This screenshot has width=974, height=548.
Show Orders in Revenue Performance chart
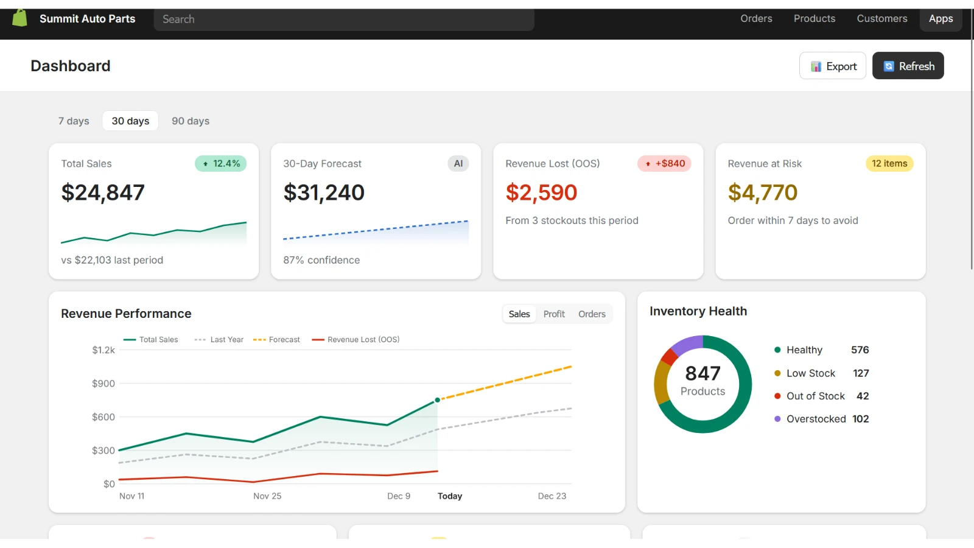tap(592, 314)
